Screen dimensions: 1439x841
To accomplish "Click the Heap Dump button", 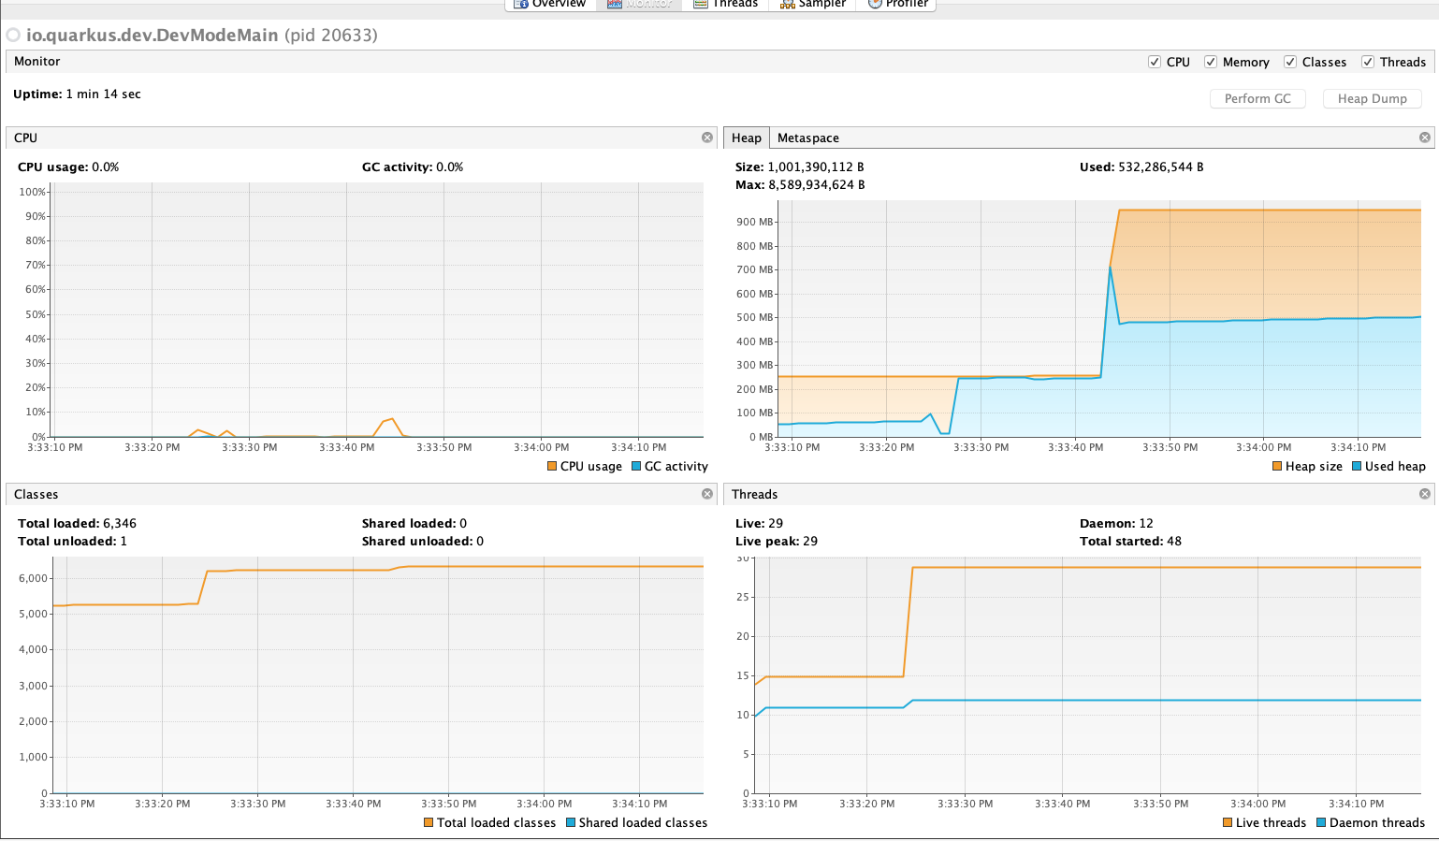I will tap(1372, 98).
